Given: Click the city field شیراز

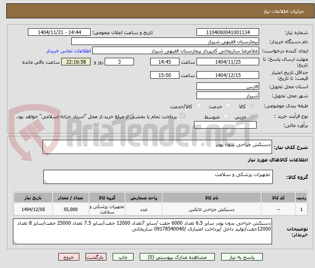Looking at the screenshot, I should 228,95.
